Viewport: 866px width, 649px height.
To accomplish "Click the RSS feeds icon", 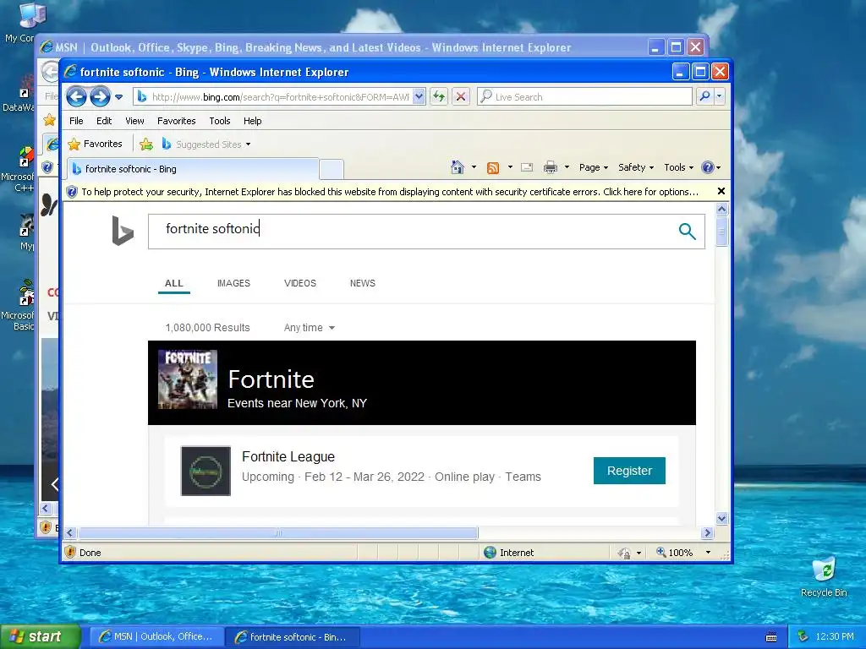I will point(493,168).
